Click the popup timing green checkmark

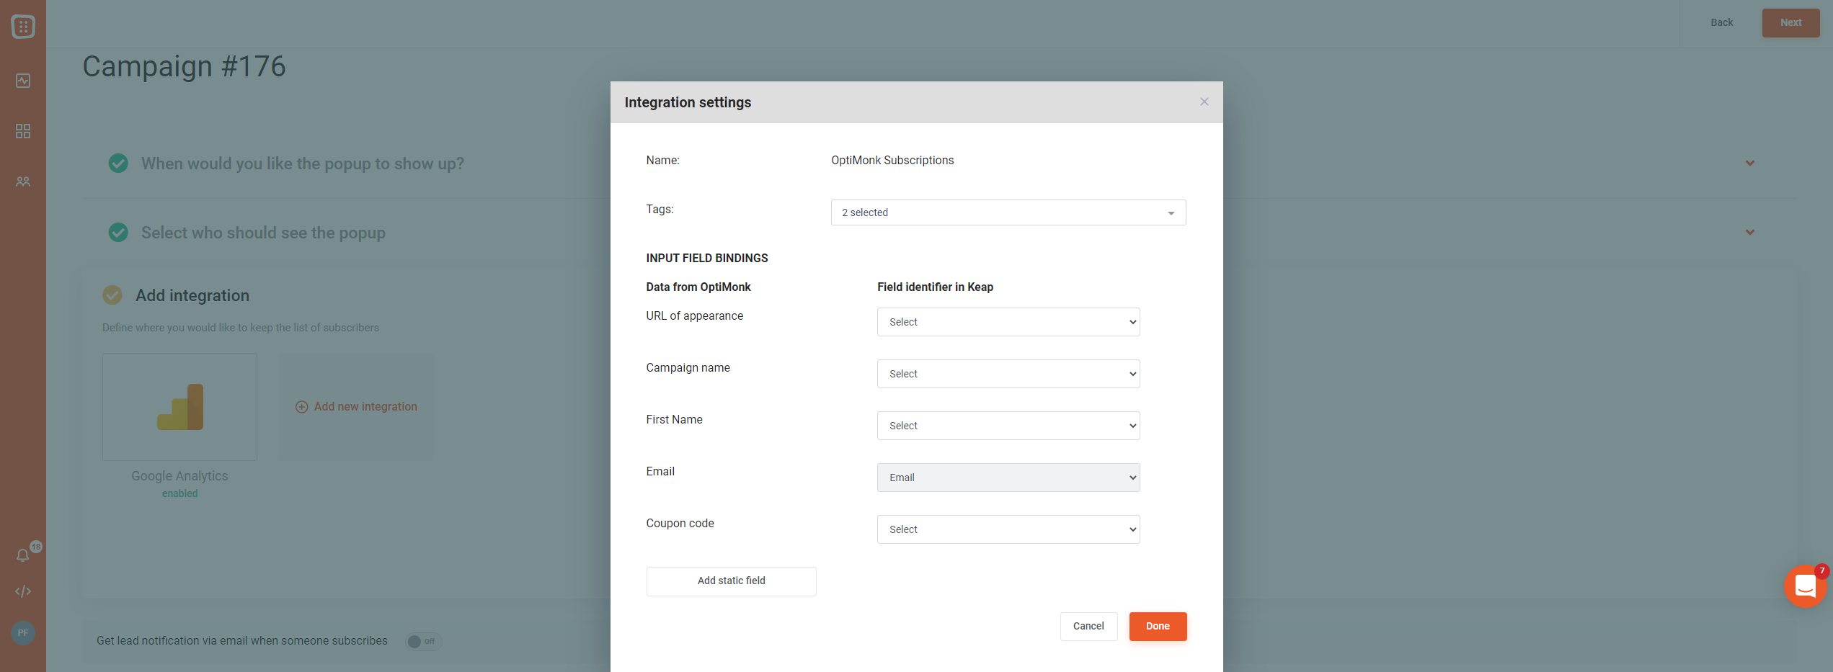point(118,163)
